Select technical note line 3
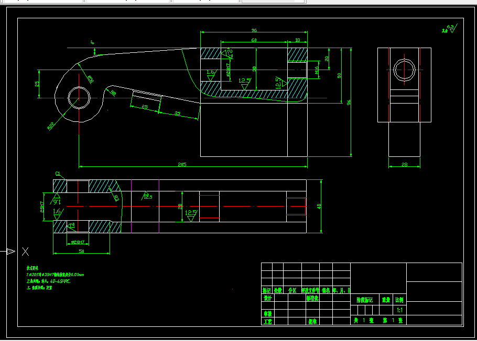477x341 pixels. pyautogui.click(x=39, y=288)
